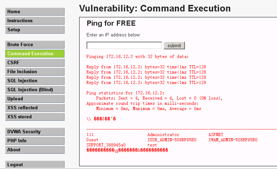Viewport: 277px width, 169px height.
Task: Click the highlighted Command Execution item
Action: pos(35,54)
